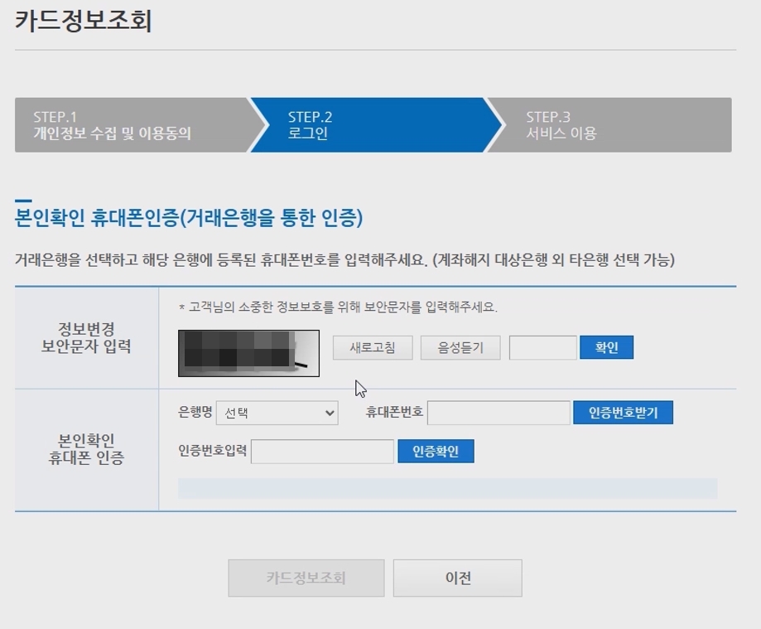Screen dimensions: 761x629
Task: Click 인증번호받기 to request a verification code
Action: click(624, 412)
